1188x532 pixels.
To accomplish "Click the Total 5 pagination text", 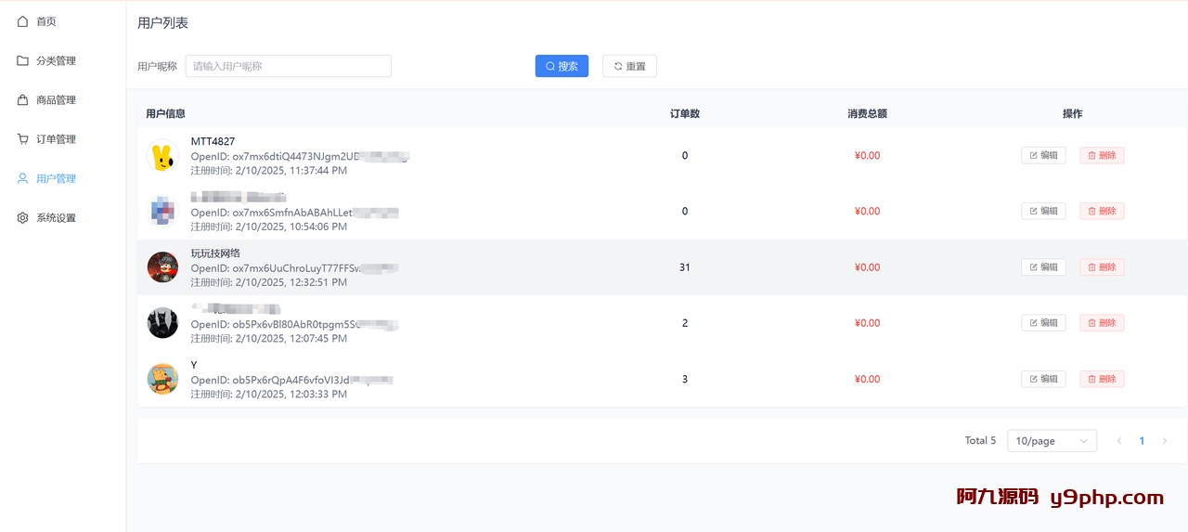I will tap(980, 441).
